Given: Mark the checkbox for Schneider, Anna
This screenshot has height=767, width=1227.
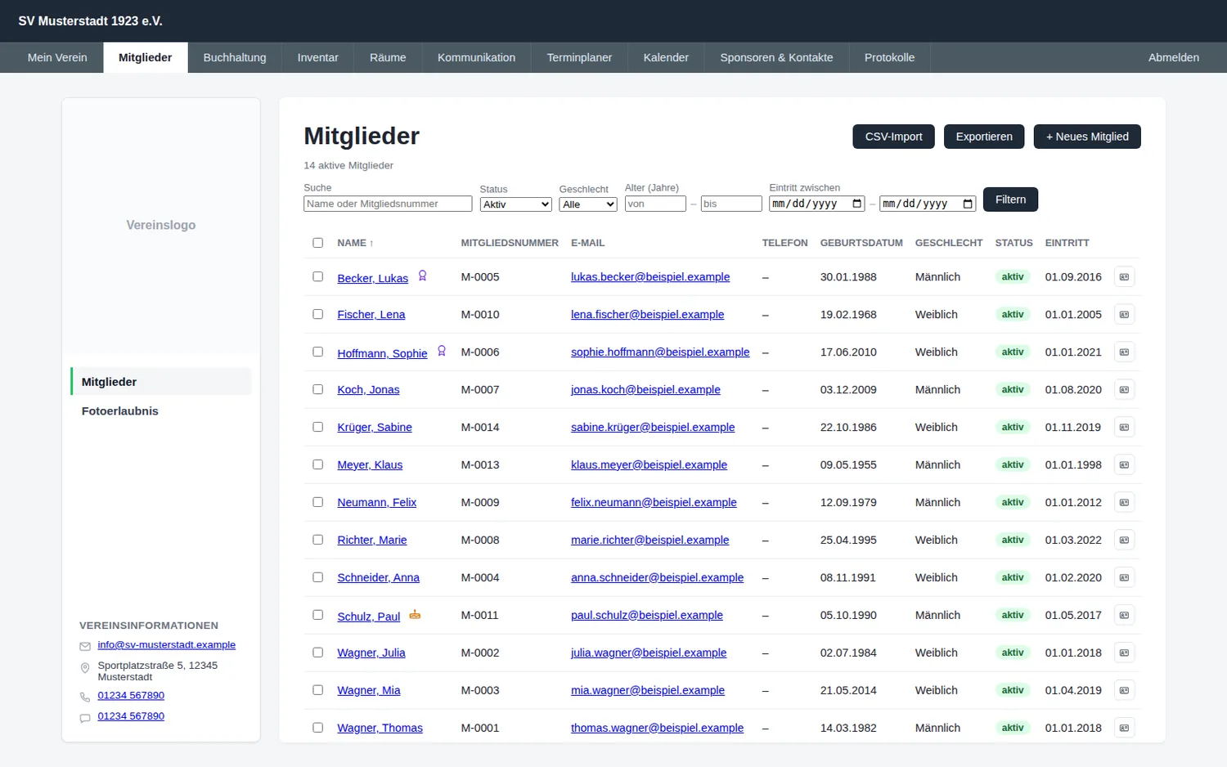Looking at the screenshot, I should [318, 578].
